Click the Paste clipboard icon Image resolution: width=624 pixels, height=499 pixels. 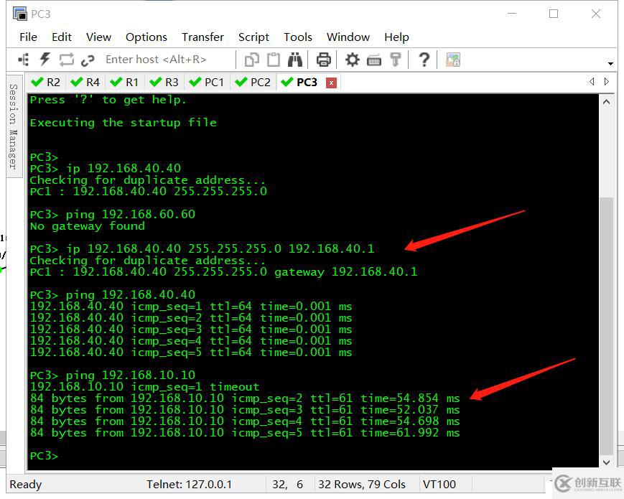(x=274, y=60)
